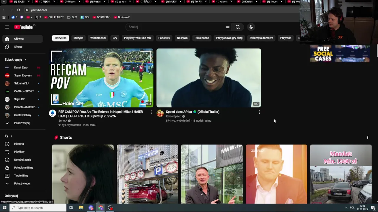378x212 pixels.
Task: Open the CHIL PLAYLIST bookmark
Action: click(x=54, y=17)
